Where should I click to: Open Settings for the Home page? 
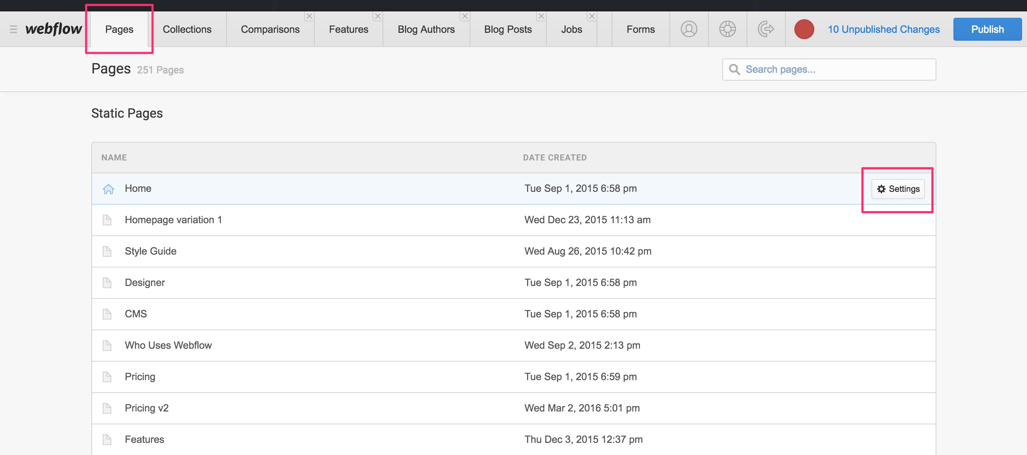click(898, 189)
